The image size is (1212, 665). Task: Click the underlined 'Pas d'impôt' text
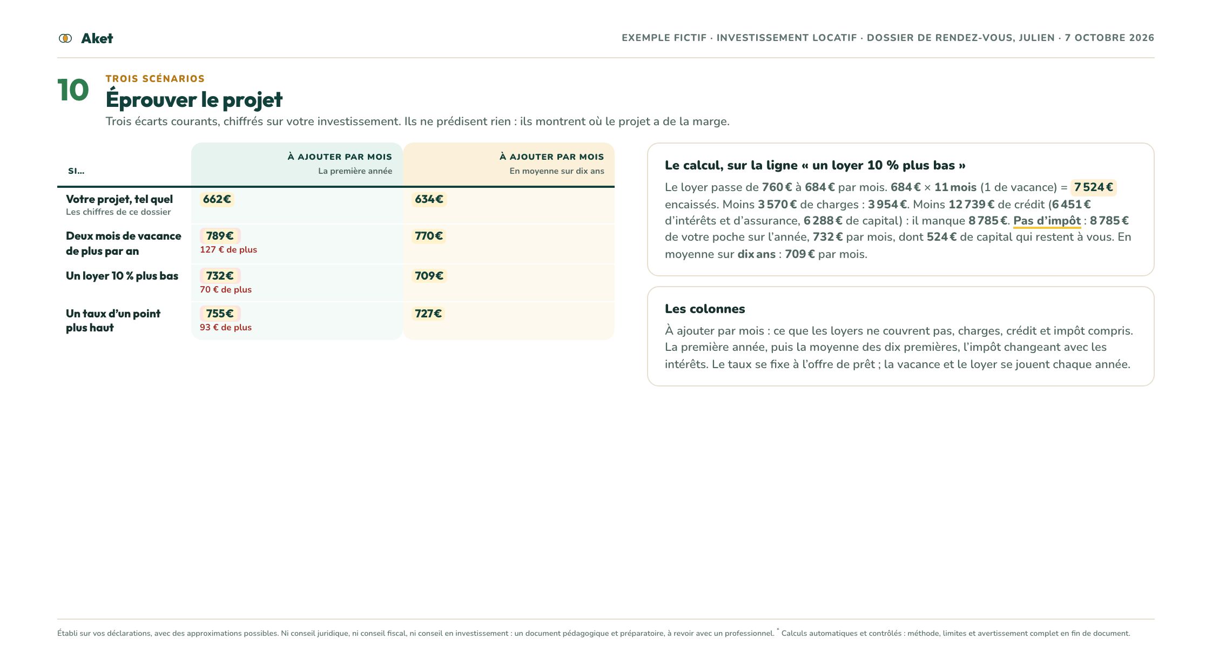tap(1047, 221)
